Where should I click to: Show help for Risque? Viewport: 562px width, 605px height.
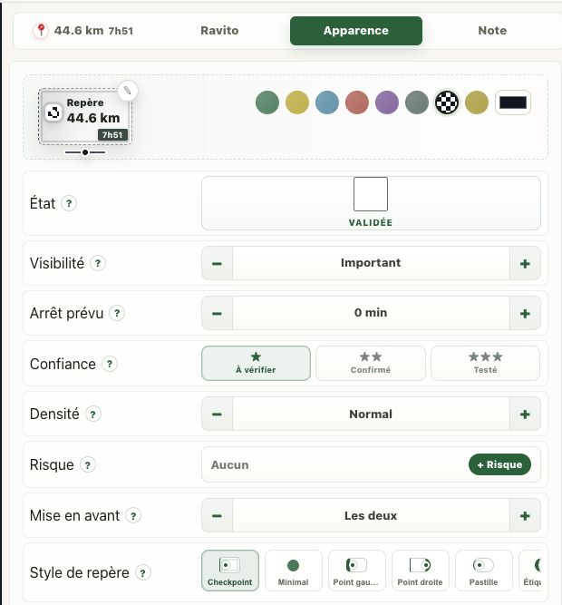88,465
